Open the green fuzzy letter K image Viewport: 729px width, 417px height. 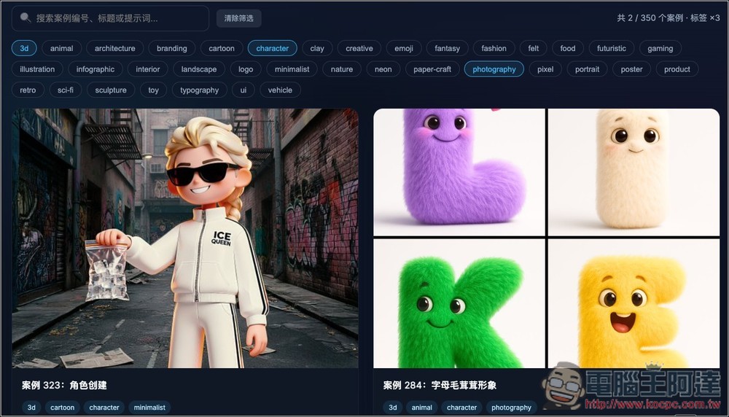459,304
